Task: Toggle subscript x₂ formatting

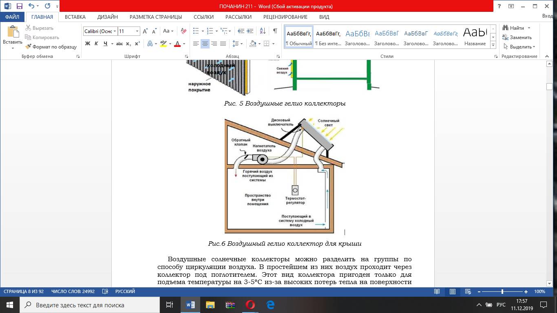Action: click(128, 44)
